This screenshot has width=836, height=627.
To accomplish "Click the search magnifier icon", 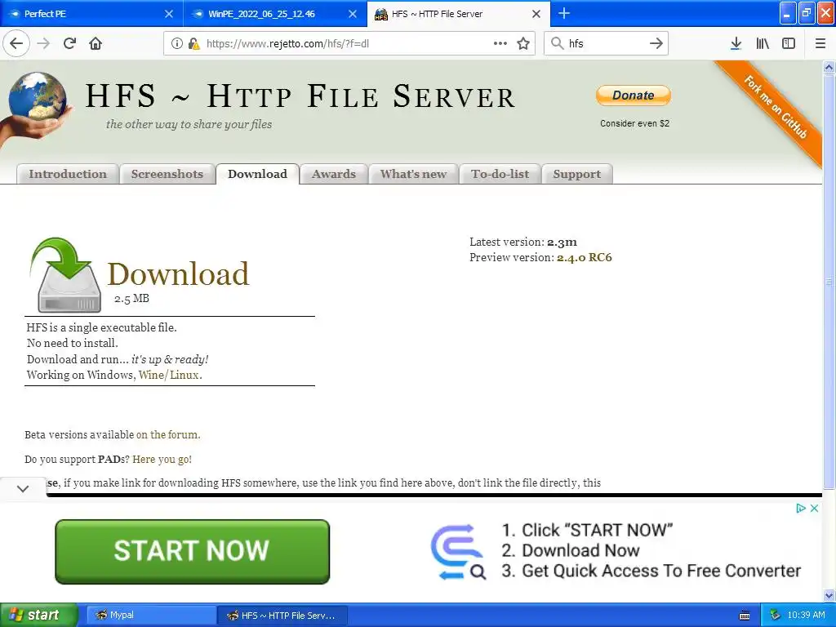I will (x=557, y=43).
